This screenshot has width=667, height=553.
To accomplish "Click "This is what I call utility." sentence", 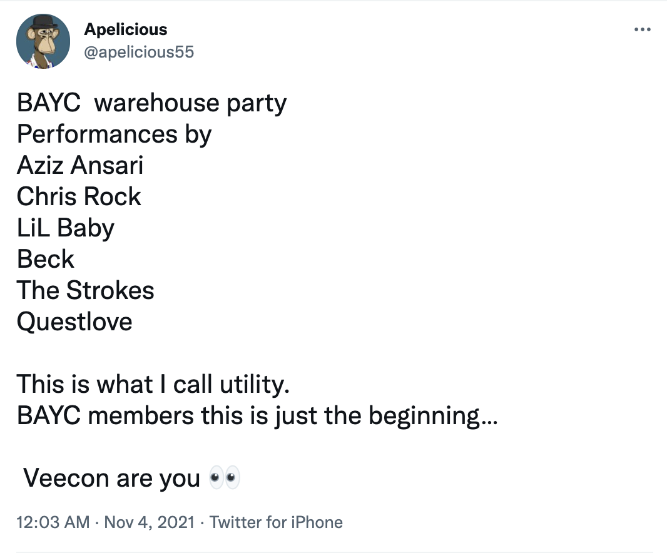I will click(153, 384).
